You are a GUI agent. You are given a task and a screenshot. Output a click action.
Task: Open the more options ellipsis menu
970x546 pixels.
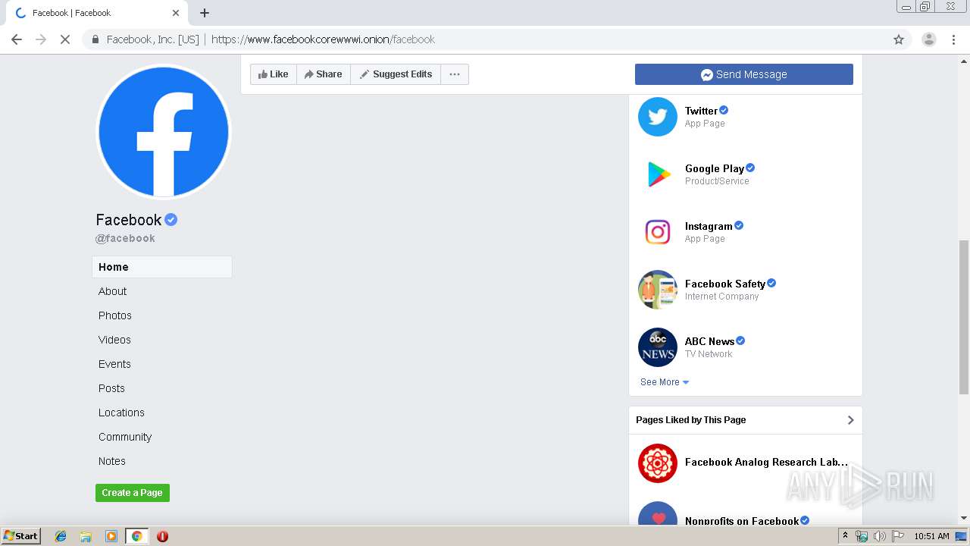click(455, 74)
